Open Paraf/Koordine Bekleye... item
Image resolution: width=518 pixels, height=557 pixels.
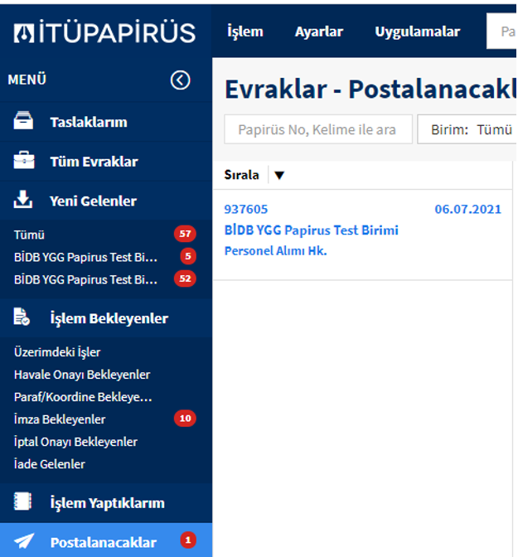pos(83,397)
